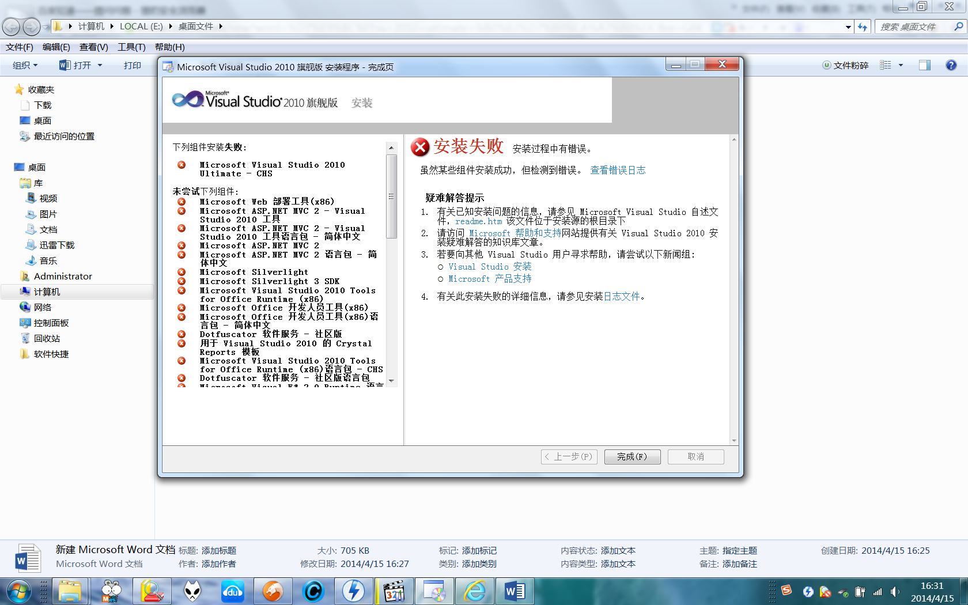Open Media Player Classic 321 taskbar icon

click(x=394, y=591)
